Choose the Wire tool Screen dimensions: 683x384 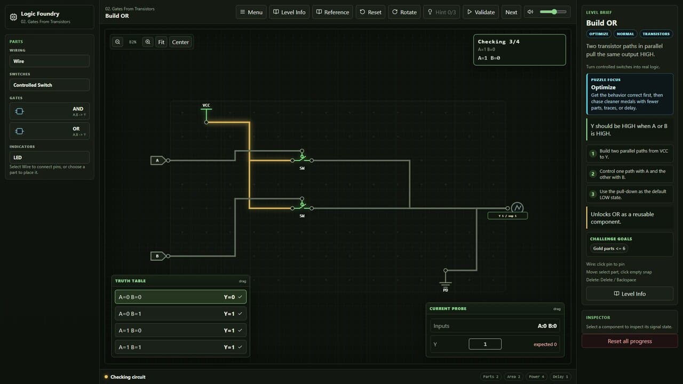(50, 61)
